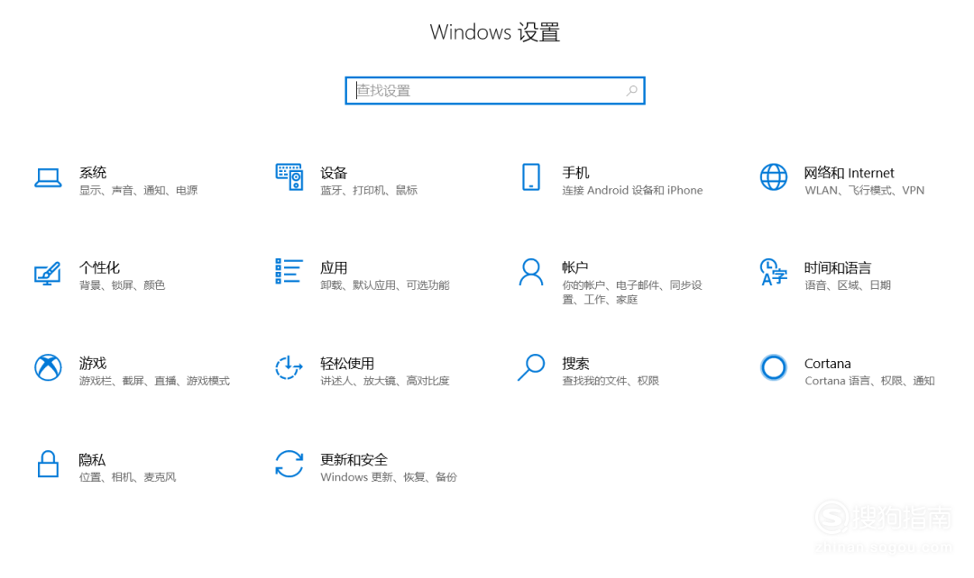Image resolution: width=974 pixels, height=578 pixels.
Task: Click the 更新和安全 sync arrows icon
Action: pyautogui.click(x=289, y=464)
